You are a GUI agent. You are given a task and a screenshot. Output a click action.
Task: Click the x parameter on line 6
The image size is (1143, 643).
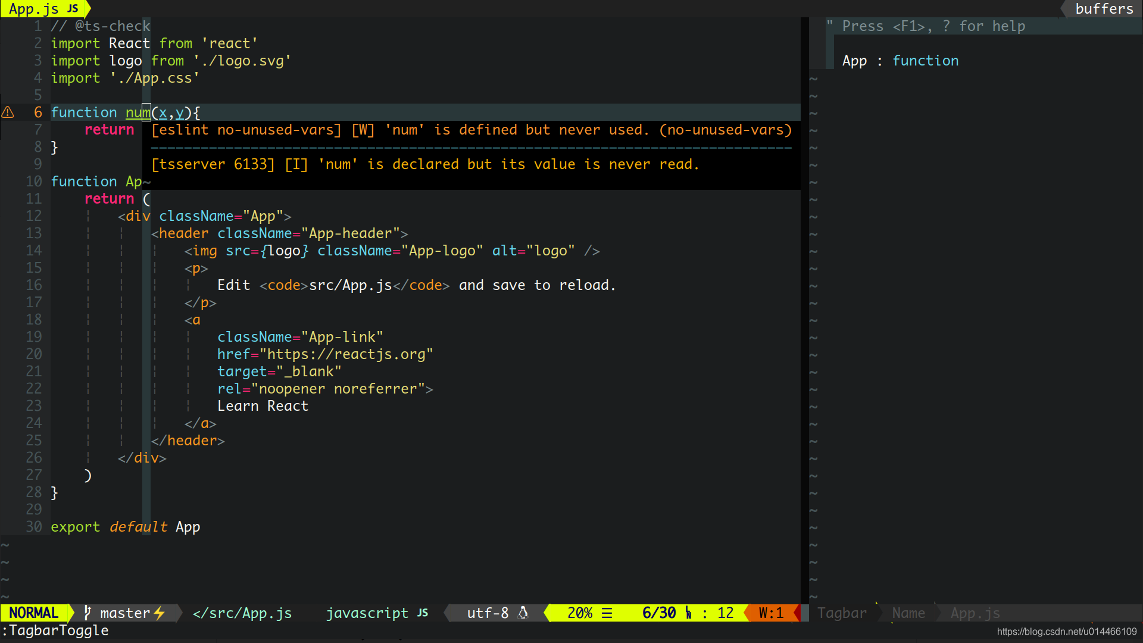[x=163, y=113]
